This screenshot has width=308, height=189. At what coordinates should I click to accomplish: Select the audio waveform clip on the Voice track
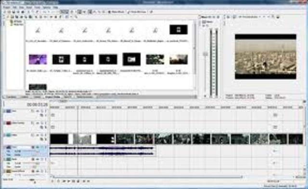[x=103, y=151]
